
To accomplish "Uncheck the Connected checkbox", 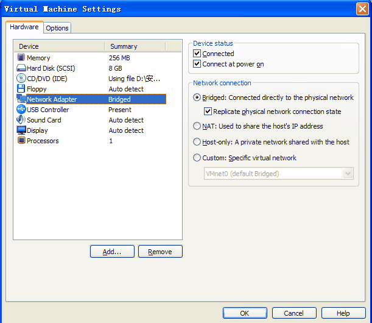I will coord(197,54).
